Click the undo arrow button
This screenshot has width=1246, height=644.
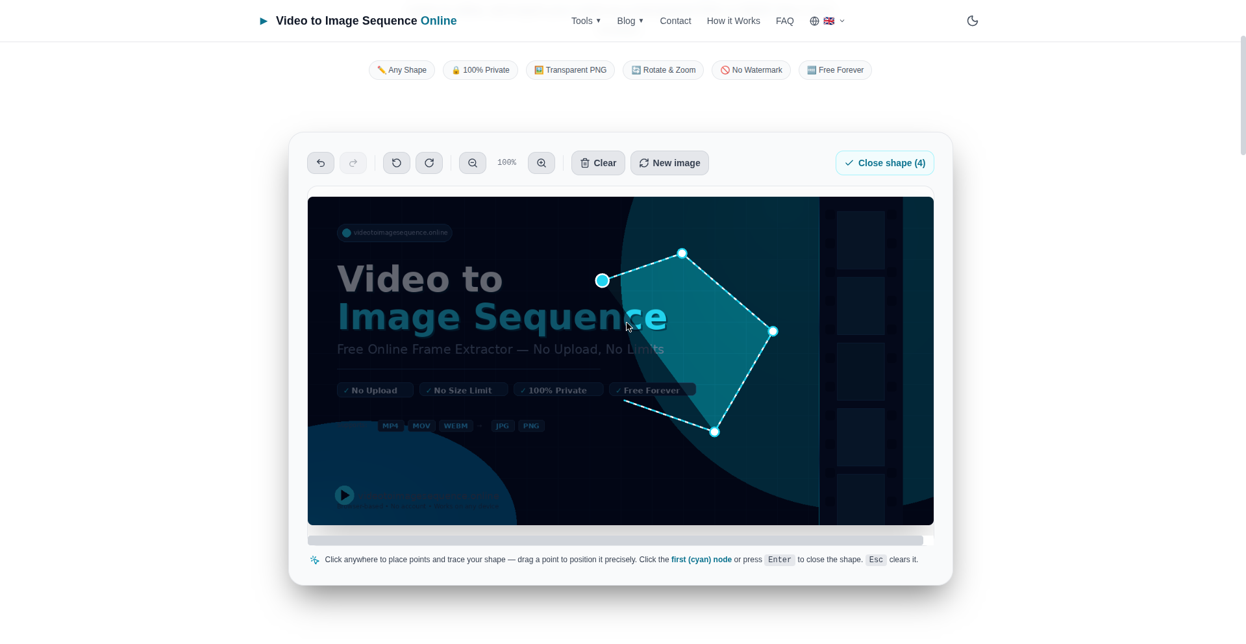pos(321,163)
